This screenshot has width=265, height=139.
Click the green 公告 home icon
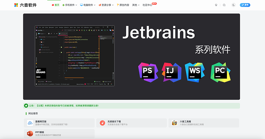(26, 105)
